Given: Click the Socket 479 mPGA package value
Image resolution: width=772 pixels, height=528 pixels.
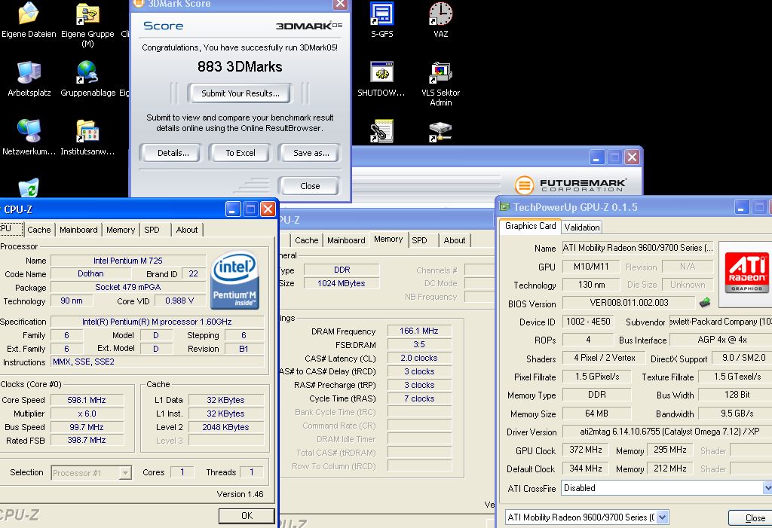Looking at the screenshot, I should pyautogui.click(x=128, y=287).
